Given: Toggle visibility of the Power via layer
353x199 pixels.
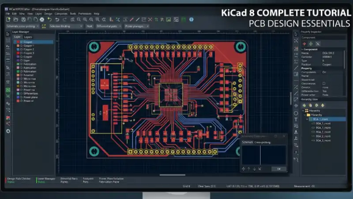Looking at the screenshot, I should tap(21, 90).
